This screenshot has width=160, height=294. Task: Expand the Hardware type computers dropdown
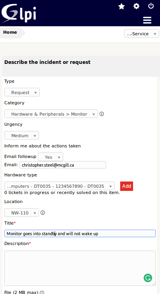[59, 186]
